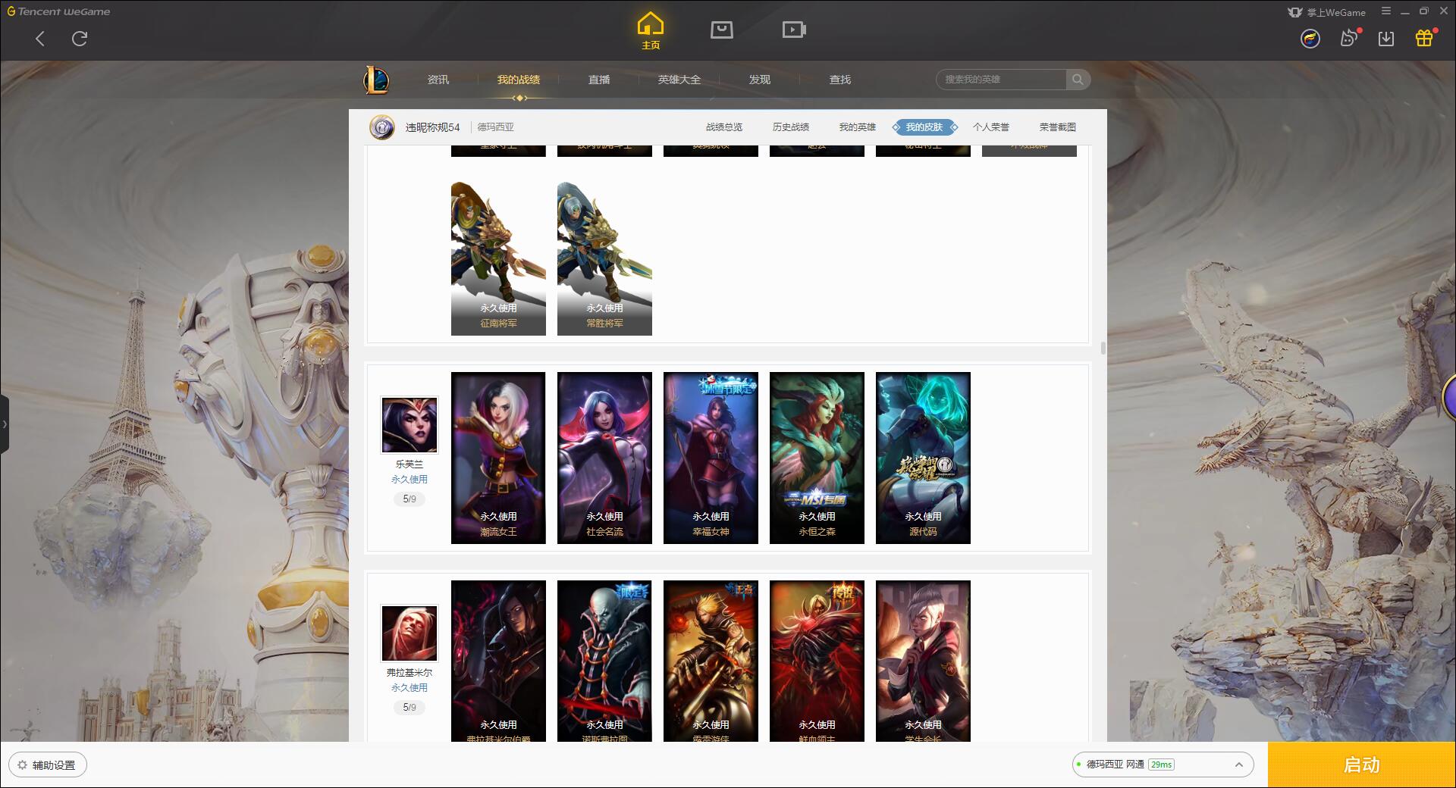Go back with the back arrow
The height and width of the screenshot is (788, 1456).
pyautogui.click(x=40, y=39)
